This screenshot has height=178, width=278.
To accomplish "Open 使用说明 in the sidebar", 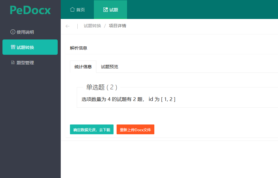I will (x=30, y=32).
